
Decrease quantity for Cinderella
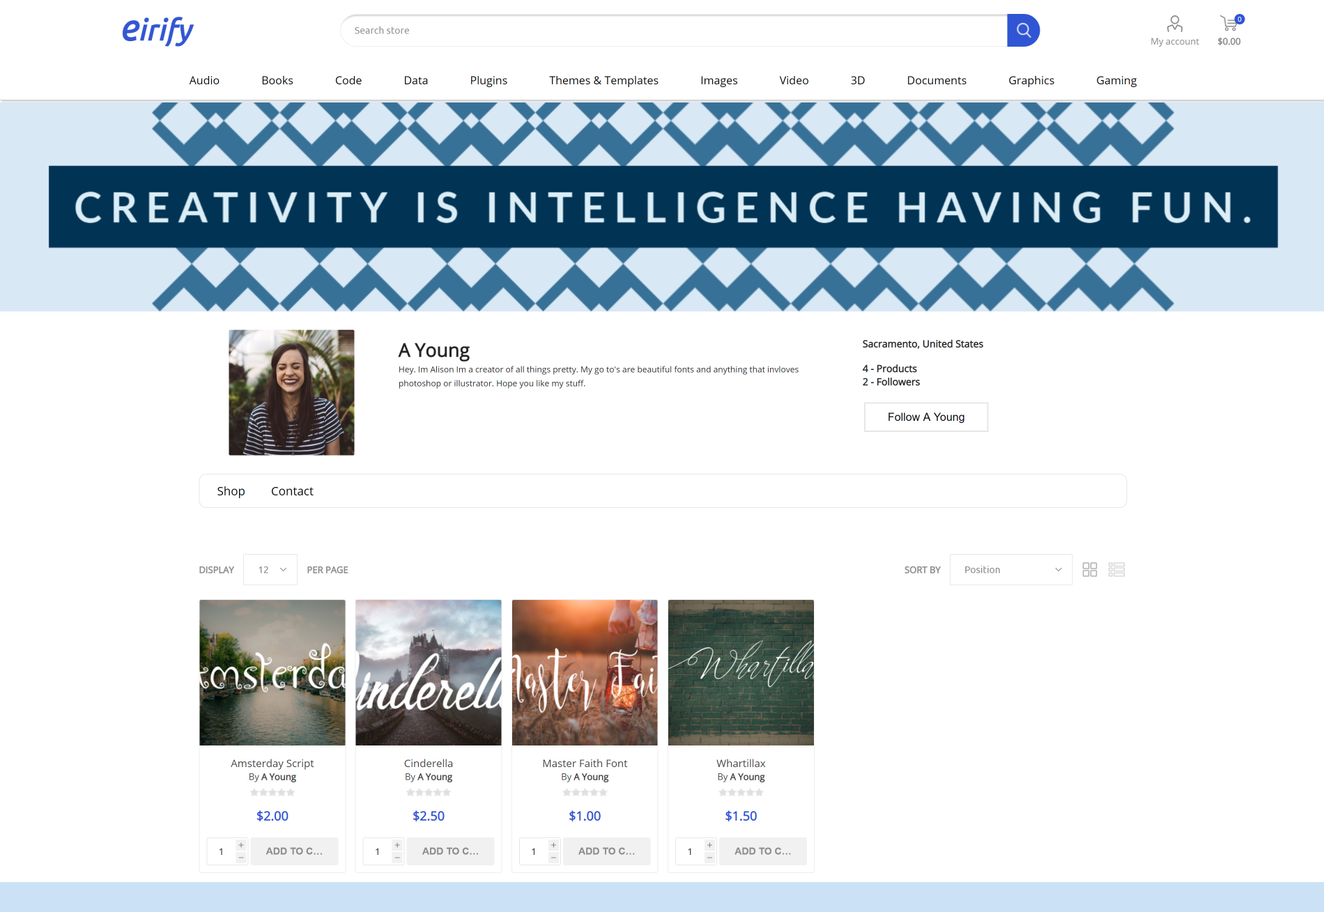coord(397,858)
